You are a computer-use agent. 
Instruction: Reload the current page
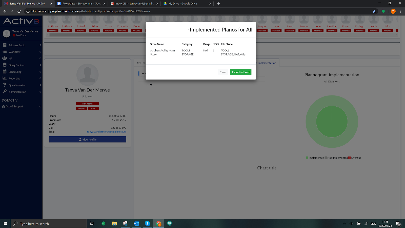[x=19, y=11]
